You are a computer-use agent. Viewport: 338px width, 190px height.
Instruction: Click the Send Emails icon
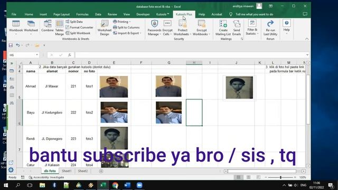coord(237,27)
